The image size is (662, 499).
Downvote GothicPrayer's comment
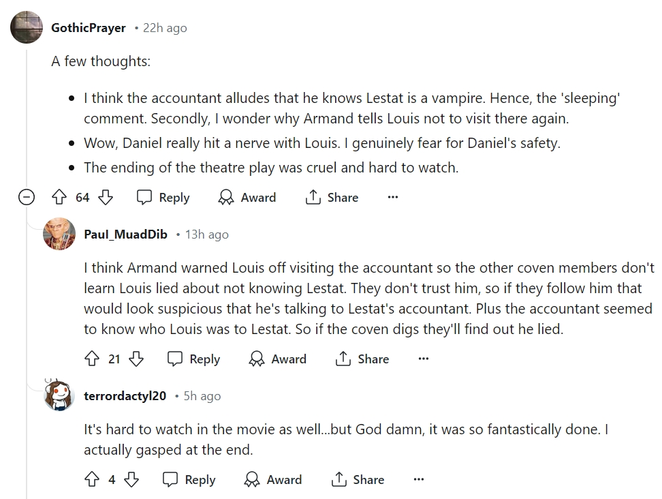106,198
